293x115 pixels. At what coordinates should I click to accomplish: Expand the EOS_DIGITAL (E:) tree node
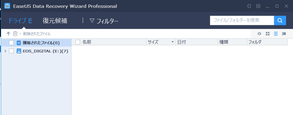click(5, 51)
